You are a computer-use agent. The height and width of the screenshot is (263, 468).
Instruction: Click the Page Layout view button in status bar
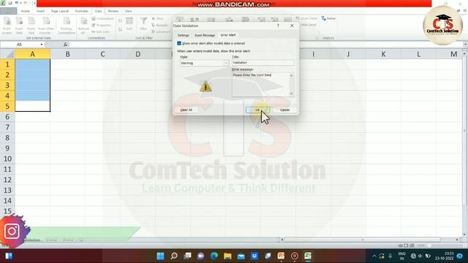(x=406, y=245)
